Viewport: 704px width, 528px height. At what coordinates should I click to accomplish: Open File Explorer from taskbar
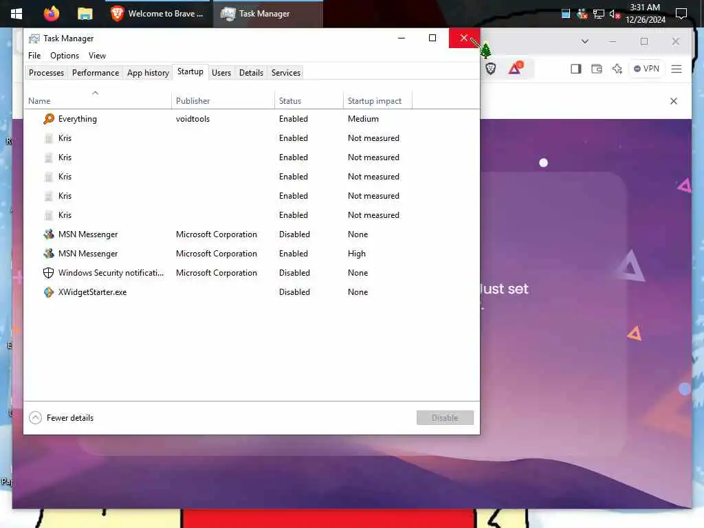(x=85, y=14)
